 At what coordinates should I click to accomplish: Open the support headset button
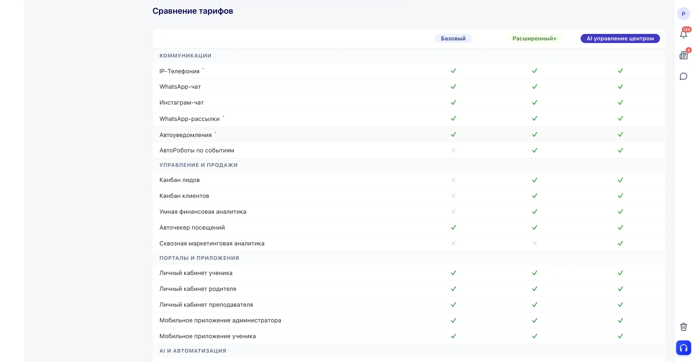point(683,348)
